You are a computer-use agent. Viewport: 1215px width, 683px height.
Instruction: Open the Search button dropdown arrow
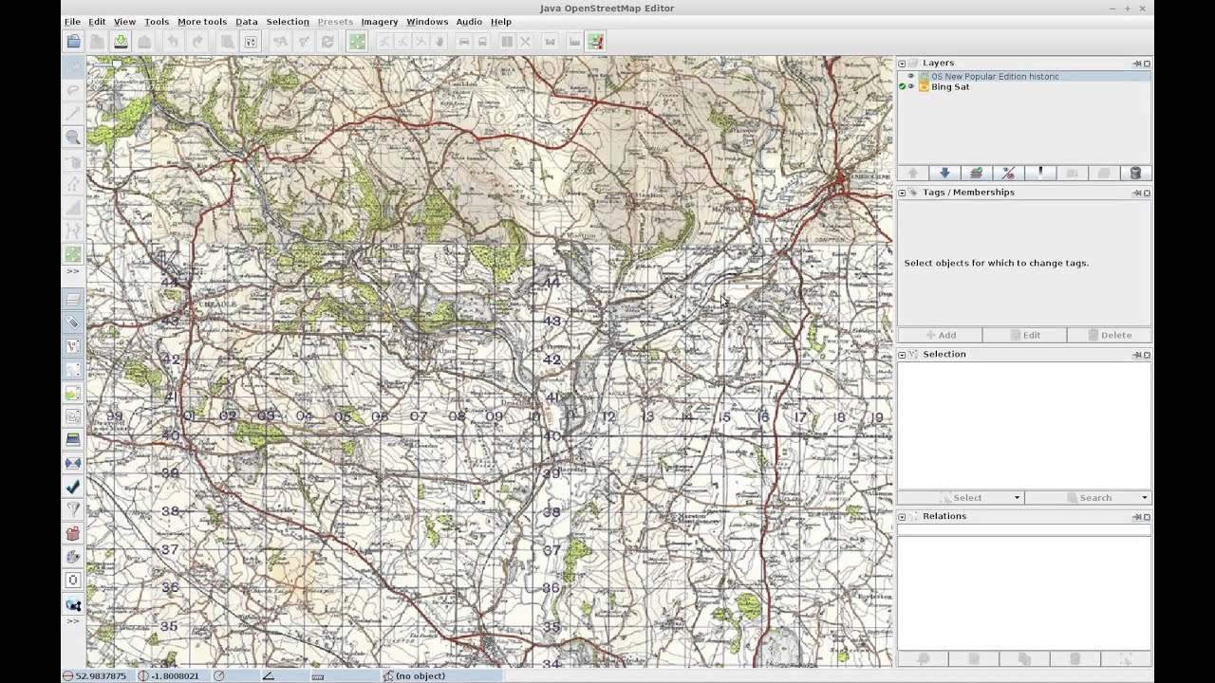1144,498
